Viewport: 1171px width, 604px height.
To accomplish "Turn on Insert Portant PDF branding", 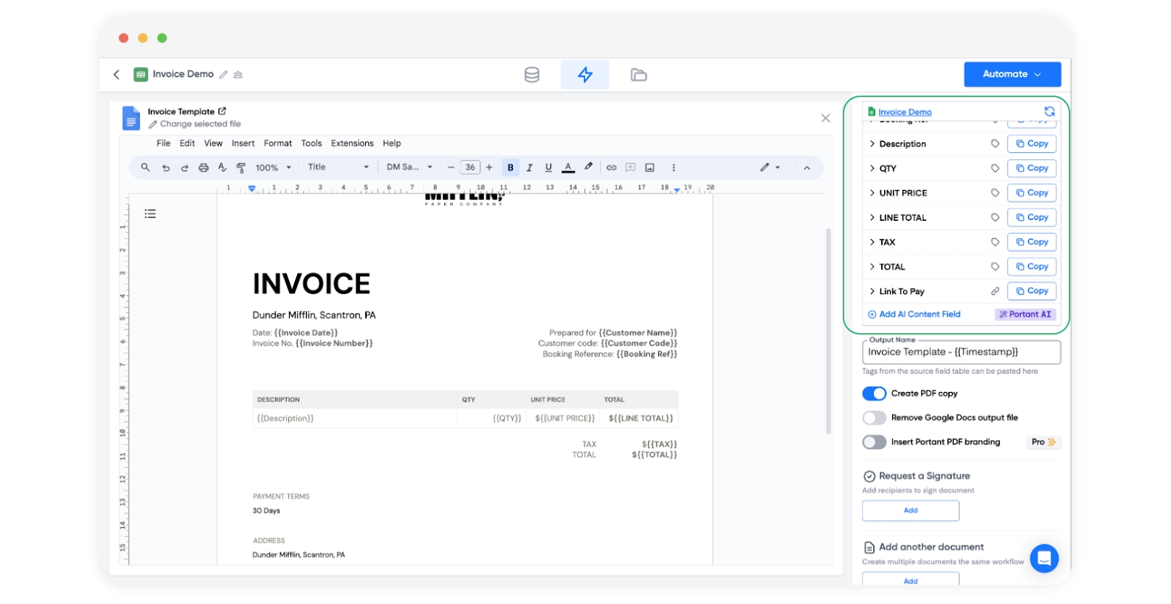I will pyautogui.click(x=874, y=442).
